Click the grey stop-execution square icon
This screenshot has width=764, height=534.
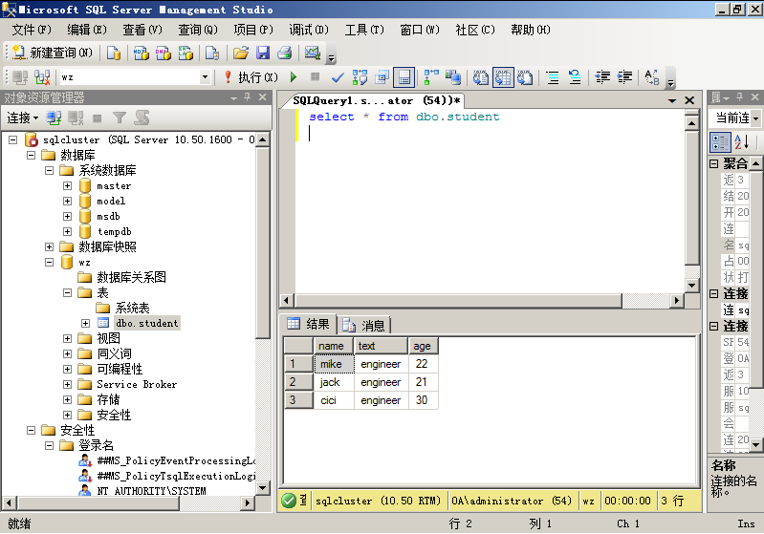point(316,77)
